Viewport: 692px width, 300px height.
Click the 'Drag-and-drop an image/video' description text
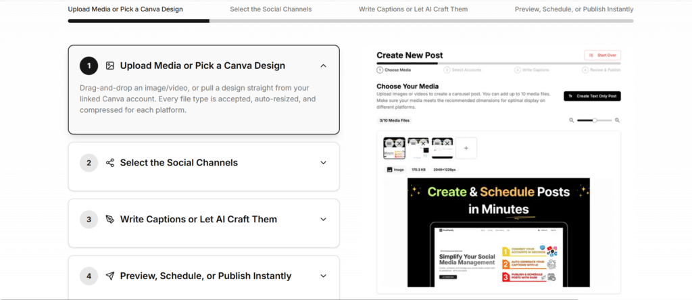coord(198,99)
